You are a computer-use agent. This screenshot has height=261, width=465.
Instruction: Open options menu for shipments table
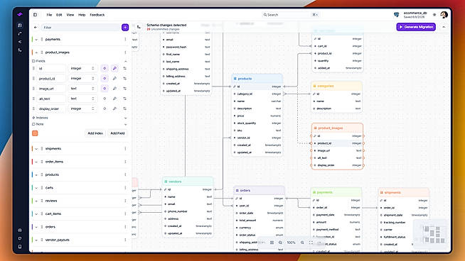tap(125, 148)
